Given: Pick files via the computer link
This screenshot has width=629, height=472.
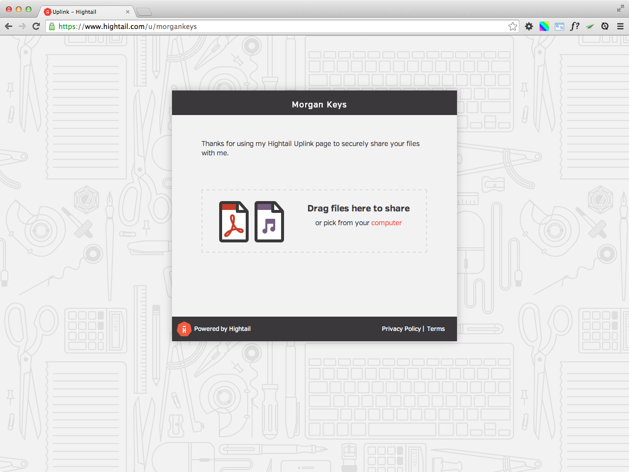Looking at the screenshot, I should point(386,223).
